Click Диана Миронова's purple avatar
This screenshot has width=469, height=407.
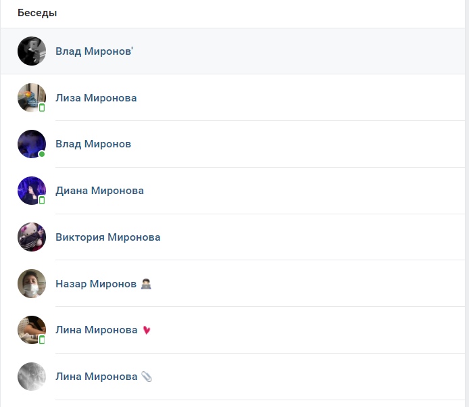tap(32, 191)
